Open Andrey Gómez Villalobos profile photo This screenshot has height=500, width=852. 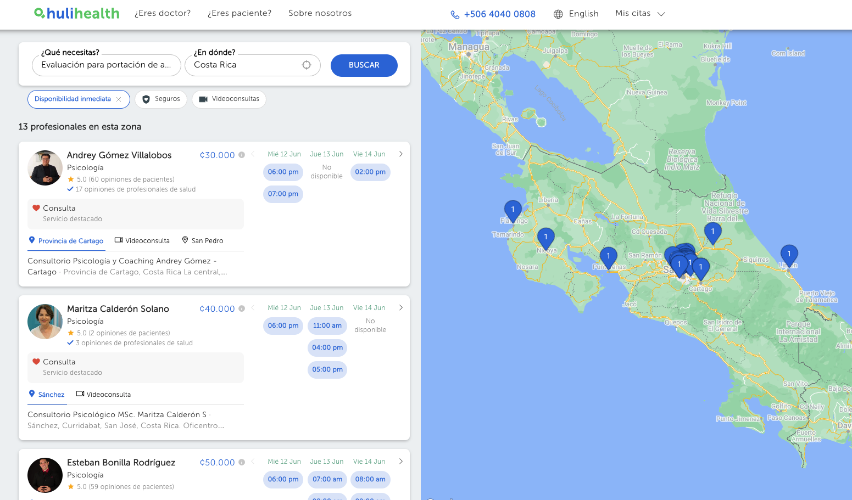point(45,168)
